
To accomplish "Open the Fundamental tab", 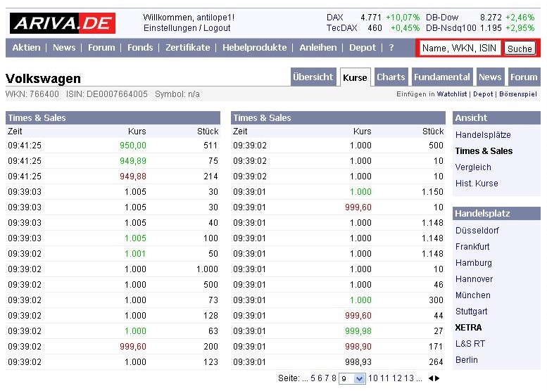I will pos(441,77).
